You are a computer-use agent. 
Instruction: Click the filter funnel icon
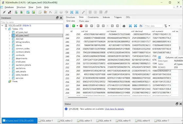coord(165,26)
